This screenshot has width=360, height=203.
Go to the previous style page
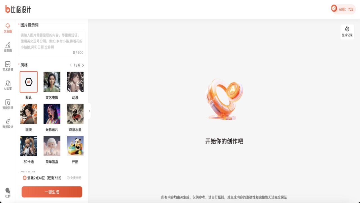(x=70, y=65)
